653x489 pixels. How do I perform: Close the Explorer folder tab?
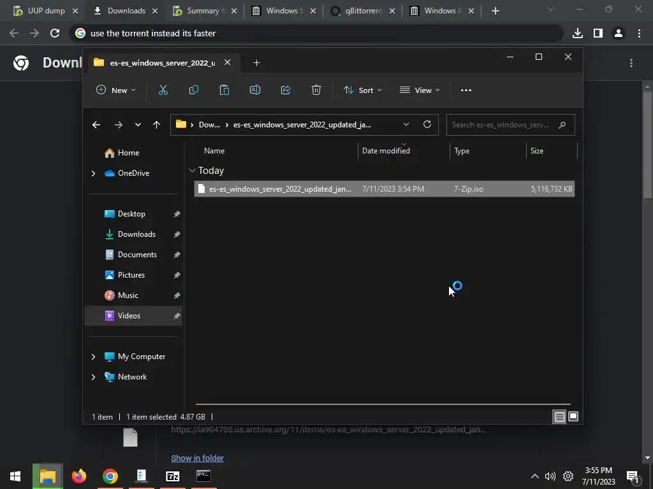[228, 62]
